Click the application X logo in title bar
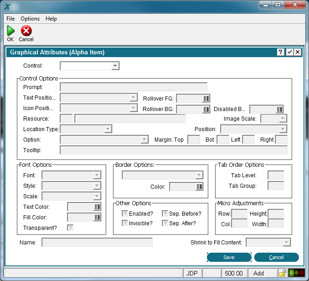 click(x=7, y=7)
